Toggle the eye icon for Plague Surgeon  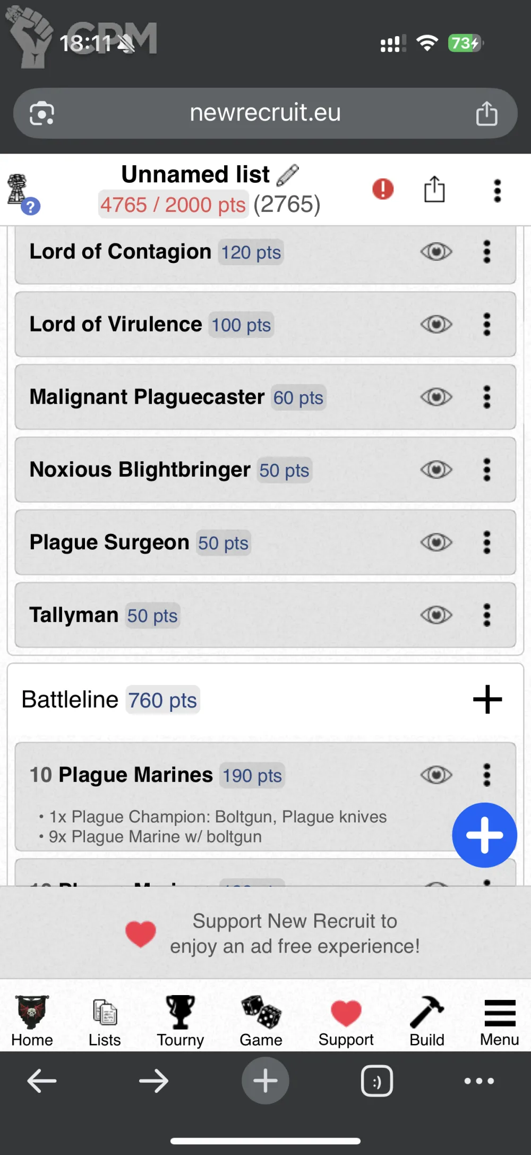(436, 542)
